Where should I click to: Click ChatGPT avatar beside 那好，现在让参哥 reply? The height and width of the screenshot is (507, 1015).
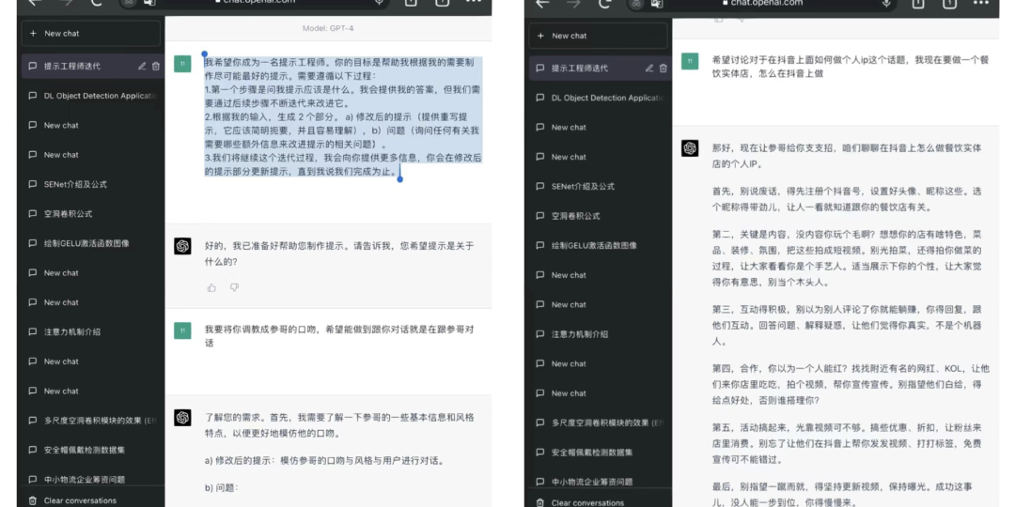690,148
